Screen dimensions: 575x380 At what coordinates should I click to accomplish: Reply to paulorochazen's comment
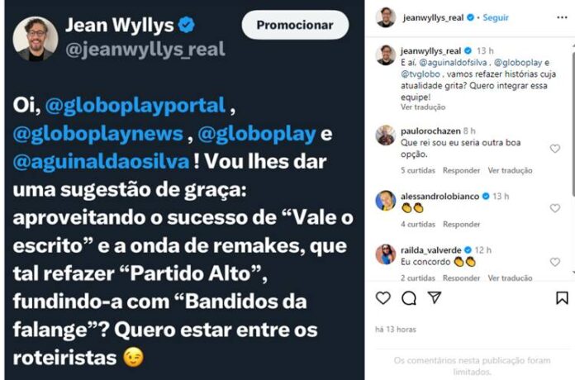461,170
